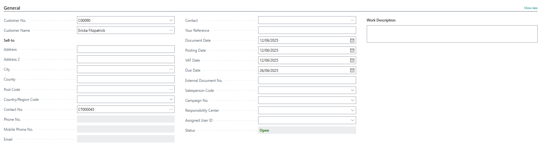542x150 pixels.
Task: Click the Assigned User ID label
Action: [199, 120]
